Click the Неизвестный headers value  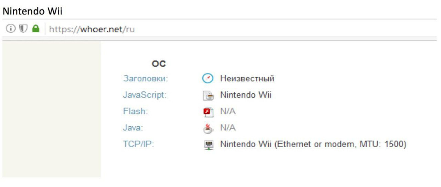point(247,79)
